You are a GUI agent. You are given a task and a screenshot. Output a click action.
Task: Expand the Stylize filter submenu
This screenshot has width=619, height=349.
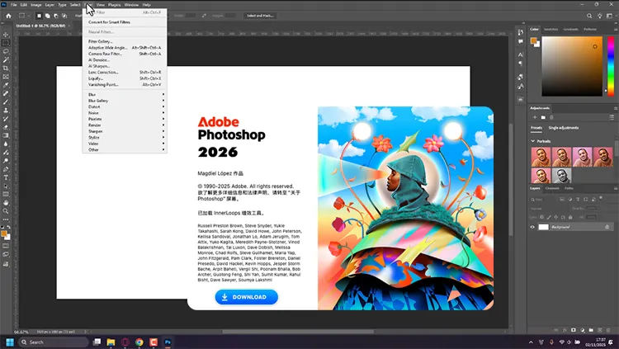coord(125,138)
